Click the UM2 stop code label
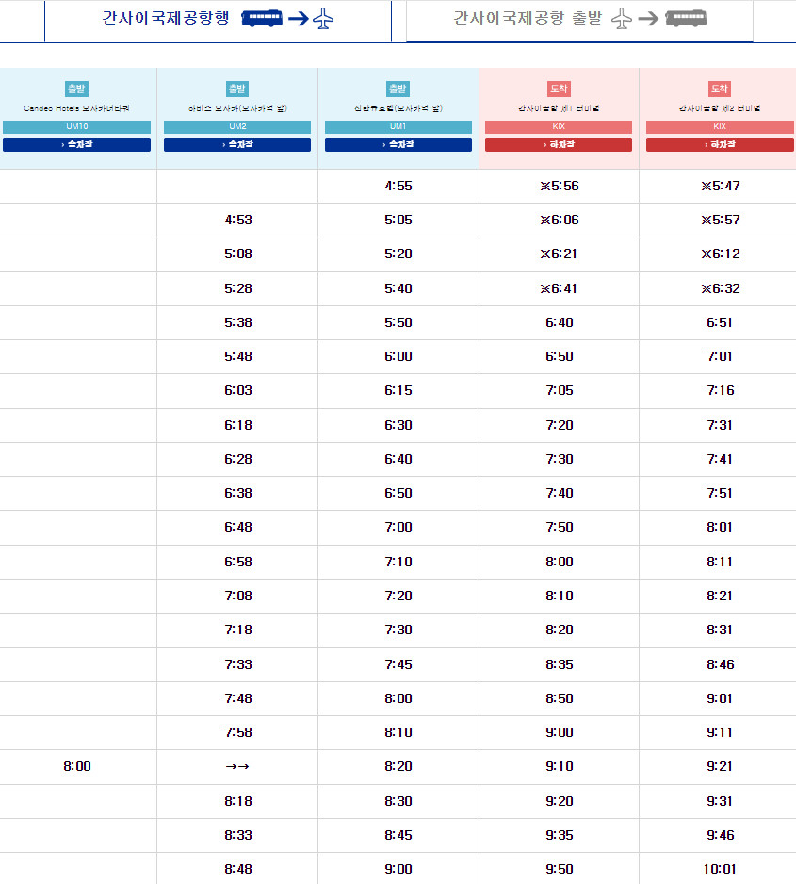This screenshot has height=884, width=796. [237, 127]
